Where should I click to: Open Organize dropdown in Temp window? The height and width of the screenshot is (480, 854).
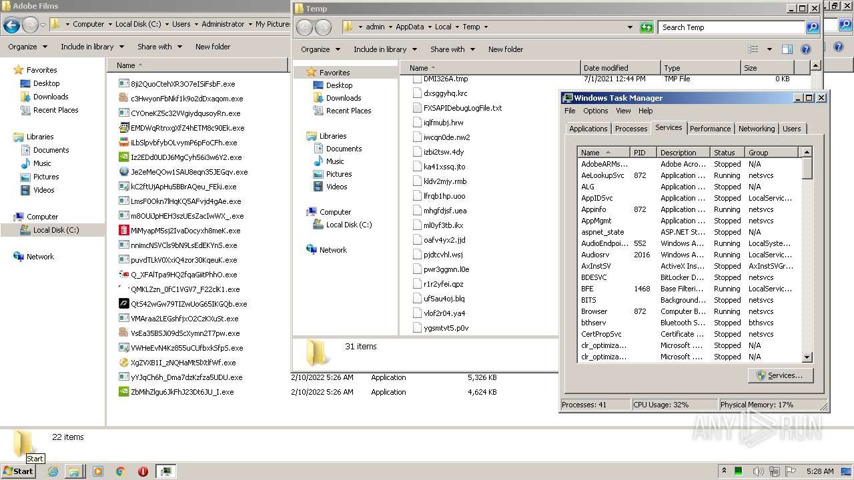[320, 49]
